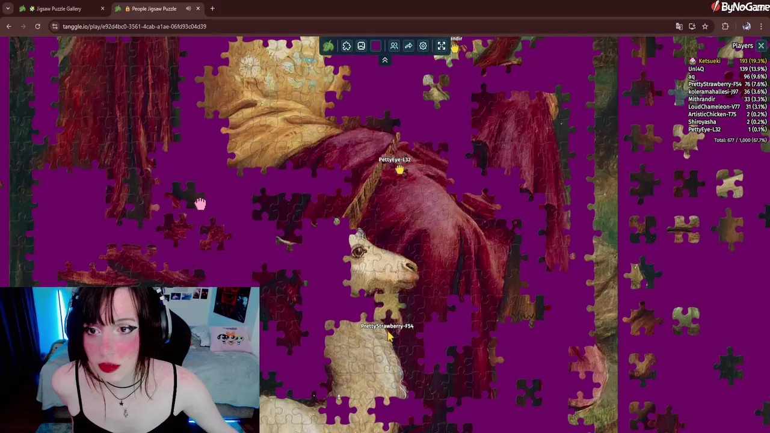This screenshot has height=433, width=770.
Task: Open the players group icon in toolbar
Action: click(x=394, y=46)
